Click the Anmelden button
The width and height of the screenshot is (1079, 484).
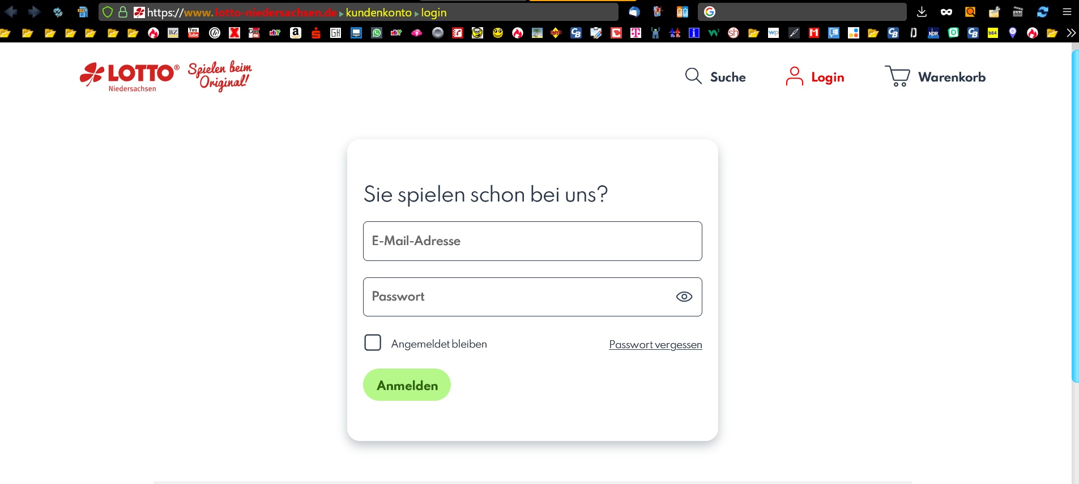(x=407, y=385)
